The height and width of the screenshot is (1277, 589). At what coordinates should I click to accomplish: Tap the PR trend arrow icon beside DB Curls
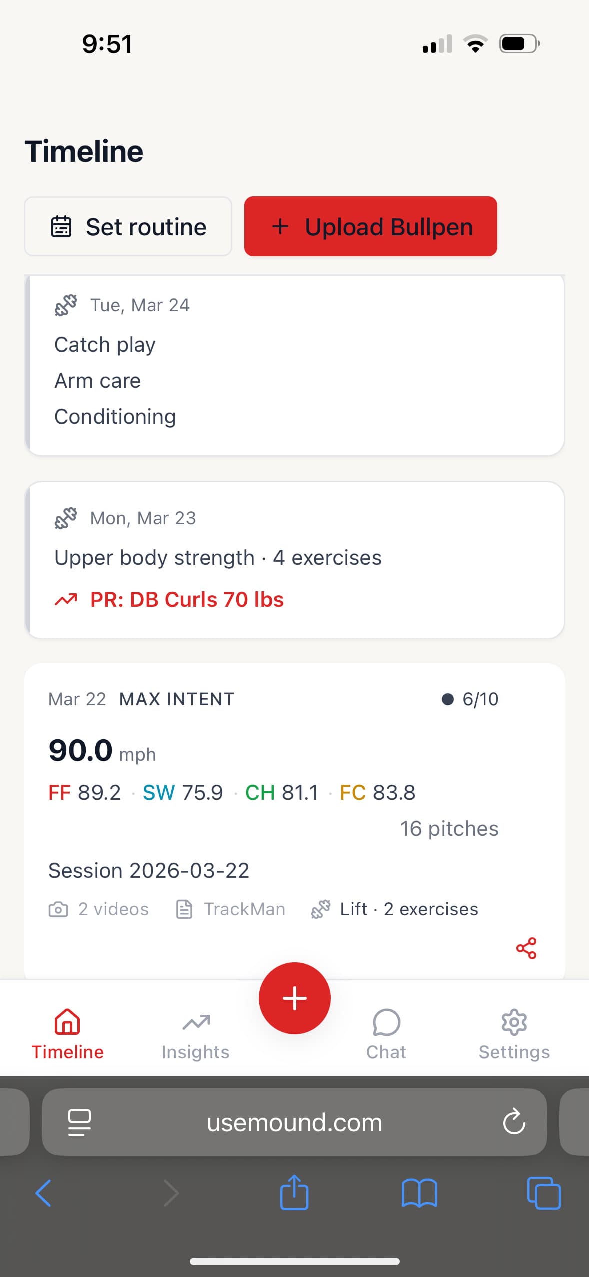click(x=66, y=598)
